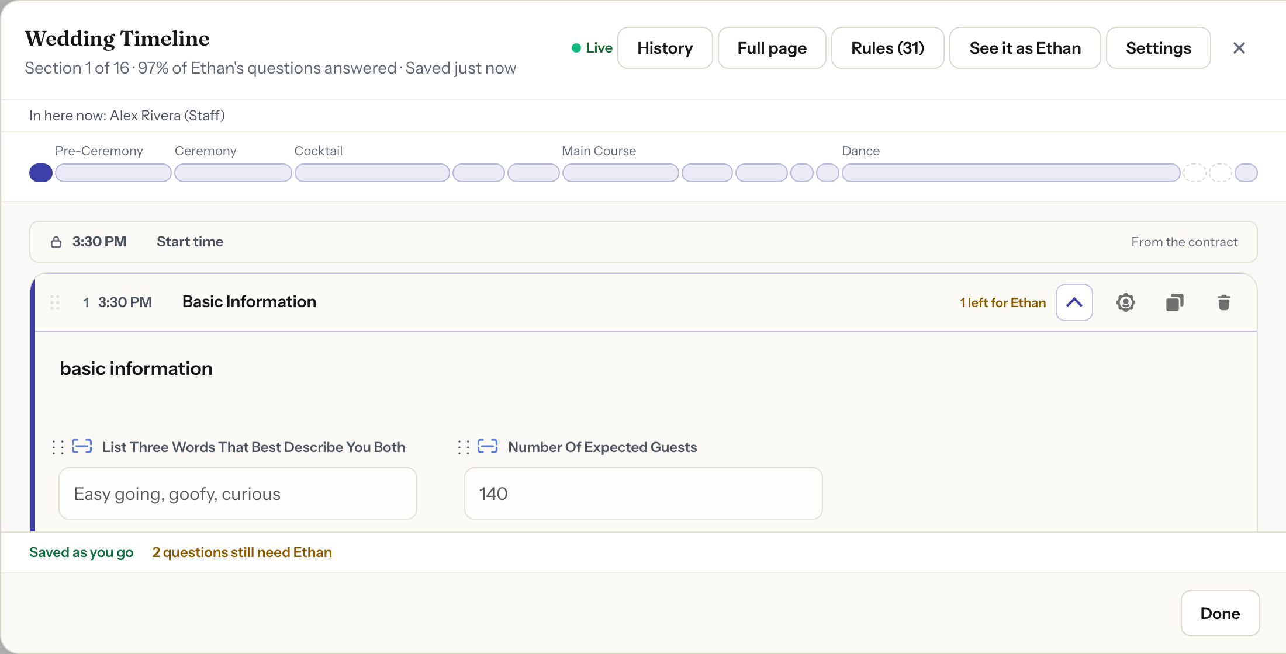The height and width of the screenshot is (654, 1286).
Task: Open settings gear for Basic Information section
Action: tap(1125, 302)
